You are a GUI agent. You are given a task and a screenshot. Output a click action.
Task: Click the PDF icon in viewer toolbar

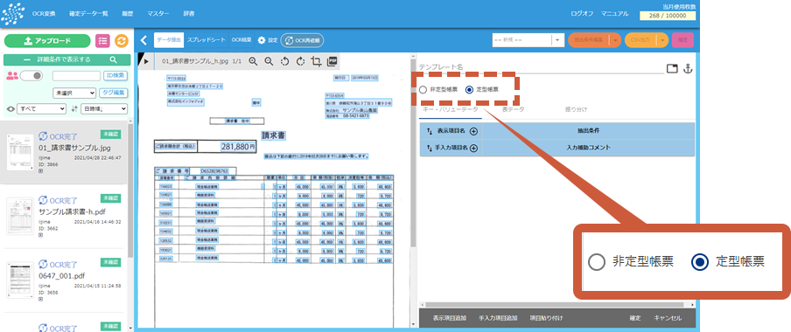[332, 61]
